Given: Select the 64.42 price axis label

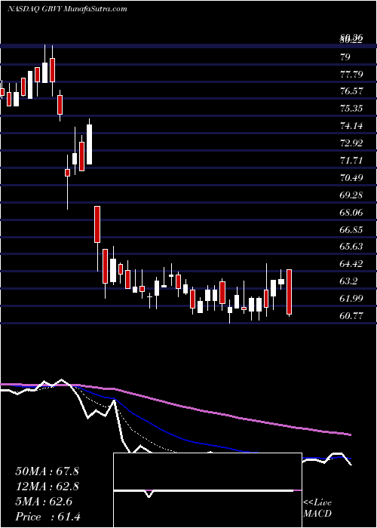Looking at the screenshot, I should [352, 264].
